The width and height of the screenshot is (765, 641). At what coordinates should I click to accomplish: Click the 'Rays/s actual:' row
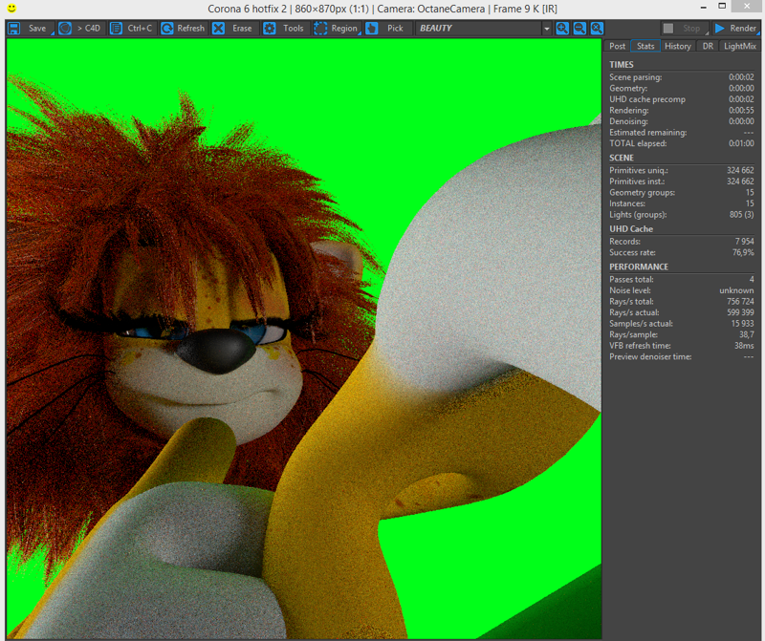pyautogui.click(x=681, y=312)
